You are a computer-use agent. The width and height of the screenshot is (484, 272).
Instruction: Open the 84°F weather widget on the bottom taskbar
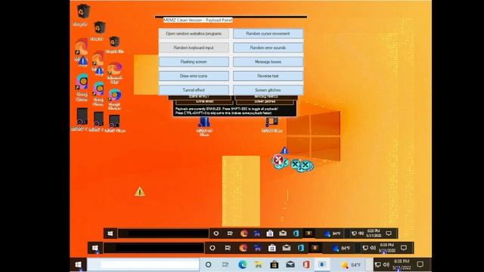351,265
